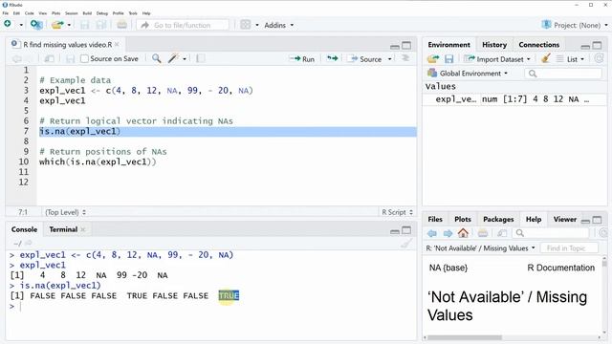Switch to the History tab

[494, 45]
